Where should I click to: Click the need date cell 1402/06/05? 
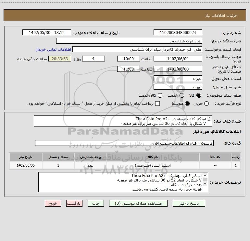coord(26,165)
